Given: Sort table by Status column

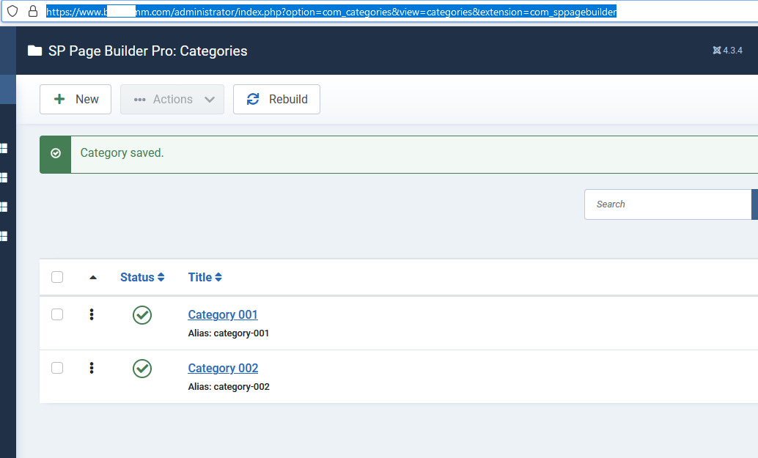Looking at the screenshot, I should tap(142, 277).
